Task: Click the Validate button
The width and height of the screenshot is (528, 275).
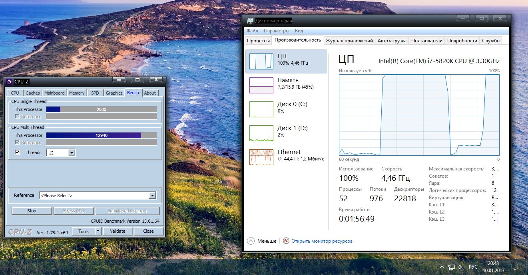Action: click(x=118, y=231)
